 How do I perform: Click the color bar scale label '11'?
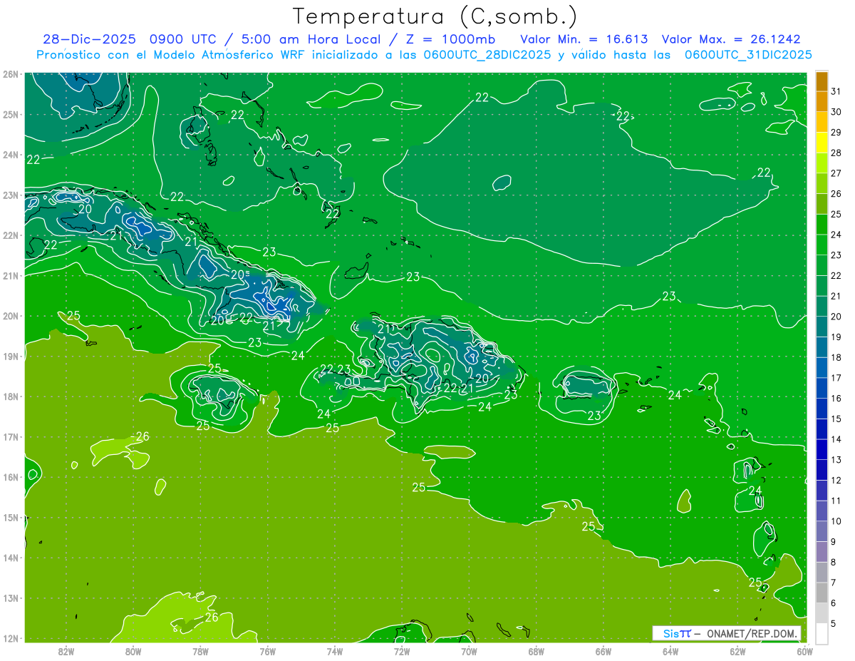[x=836, y=501]
